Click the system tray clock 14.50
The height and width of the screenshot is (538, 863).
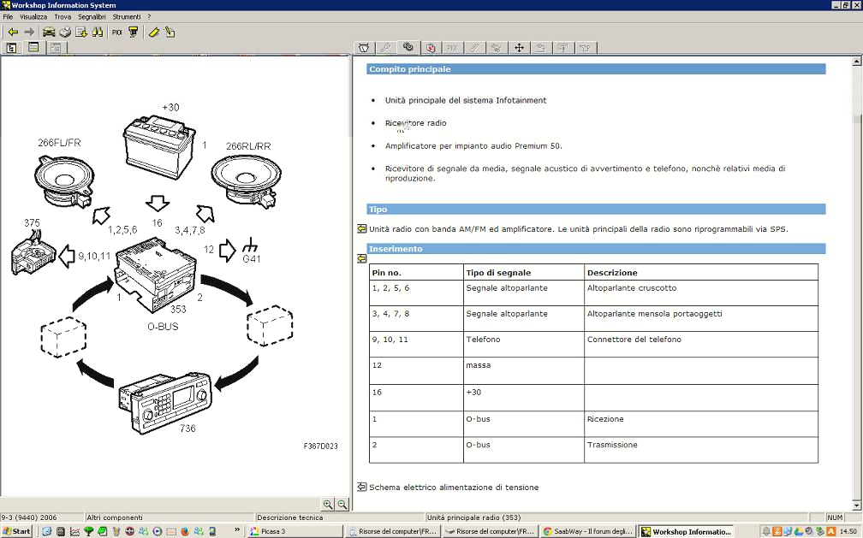pos(848,531)
